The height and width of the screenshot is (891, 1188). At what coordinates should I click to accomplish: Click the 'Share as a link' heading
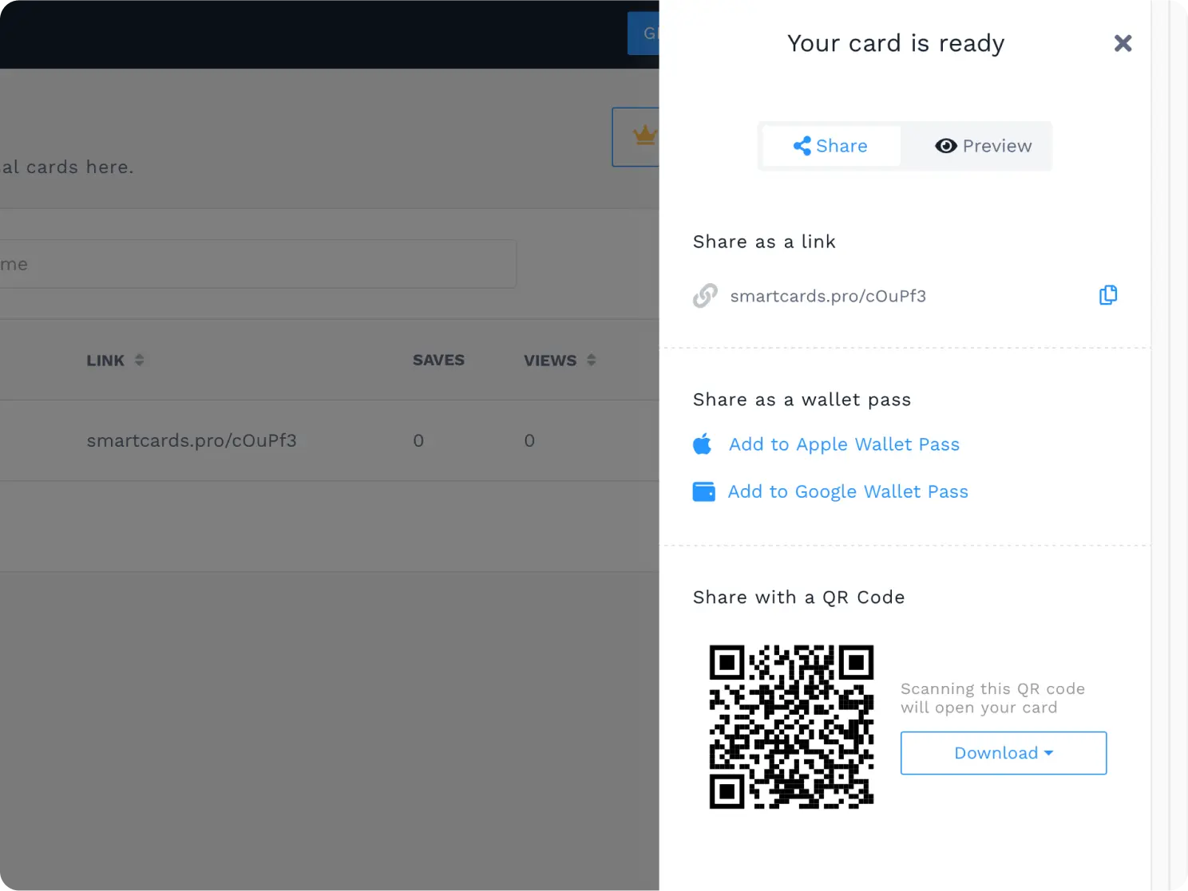click(764, 242)
